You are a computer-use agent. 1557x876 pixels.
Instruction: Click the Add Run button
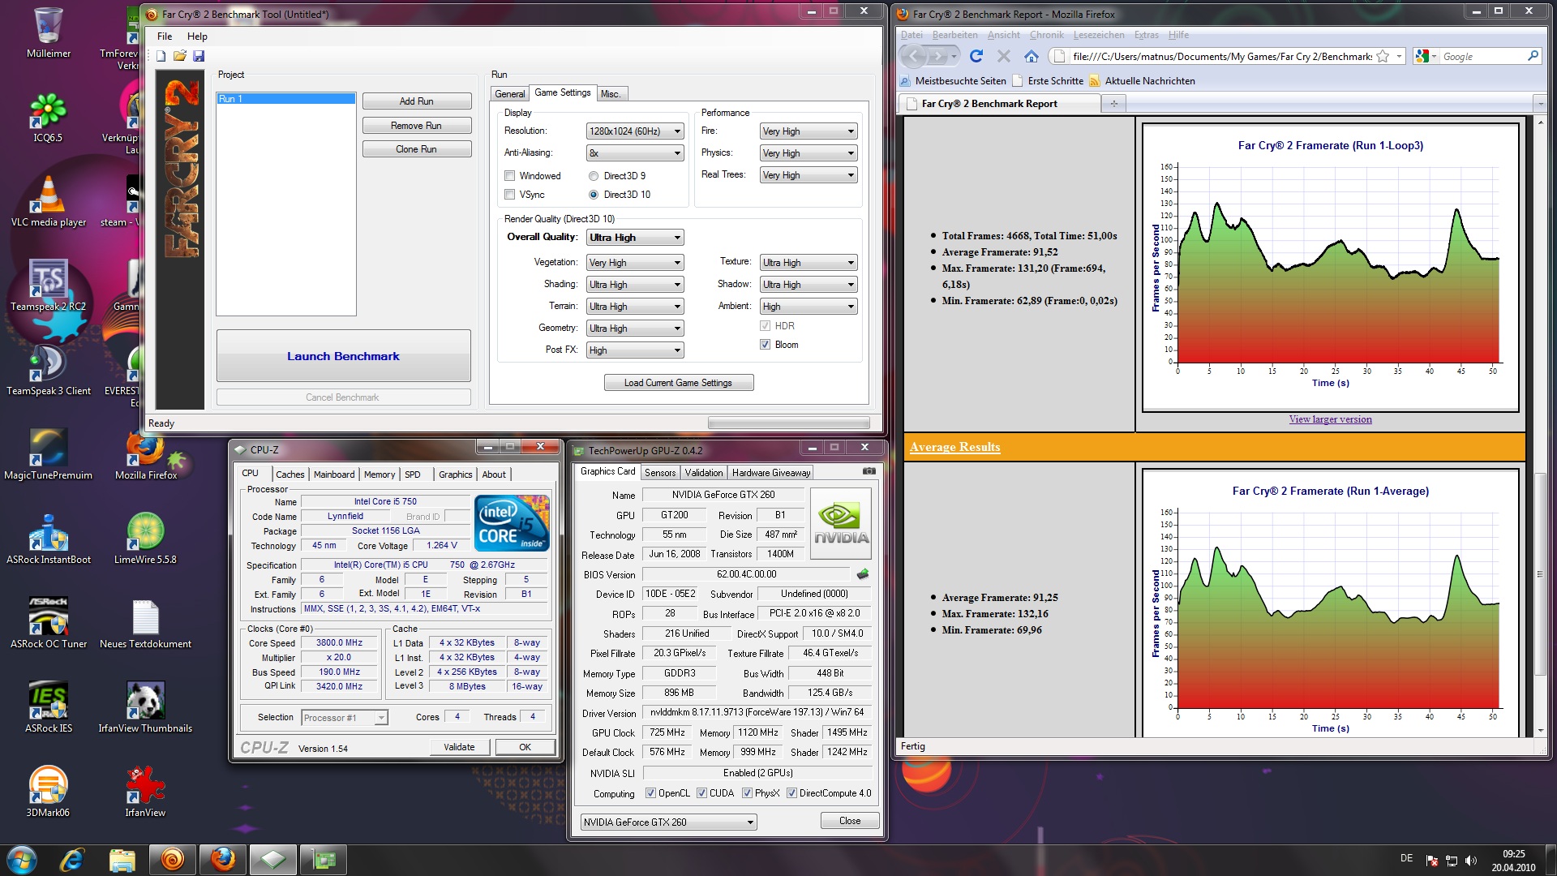click(x=417, y=101)
